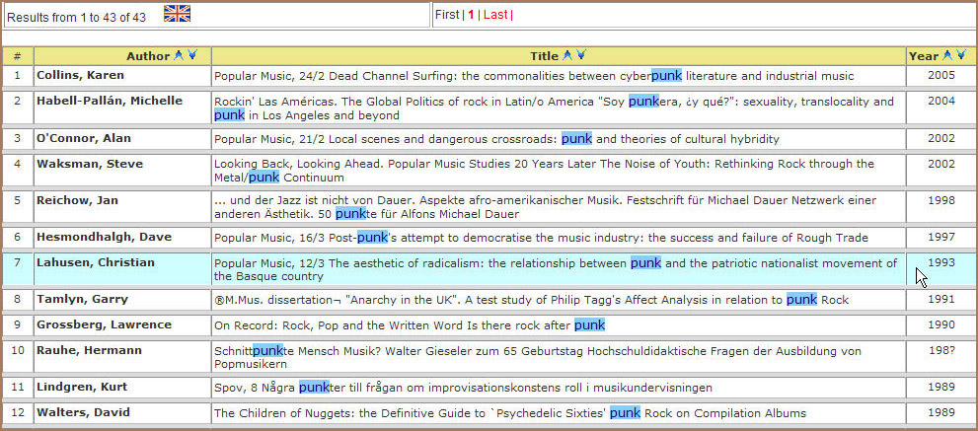Image resolution: width=978 pixels, height=431 pixels.
Task: Jump to the Last results page
Action: [495, 15]
